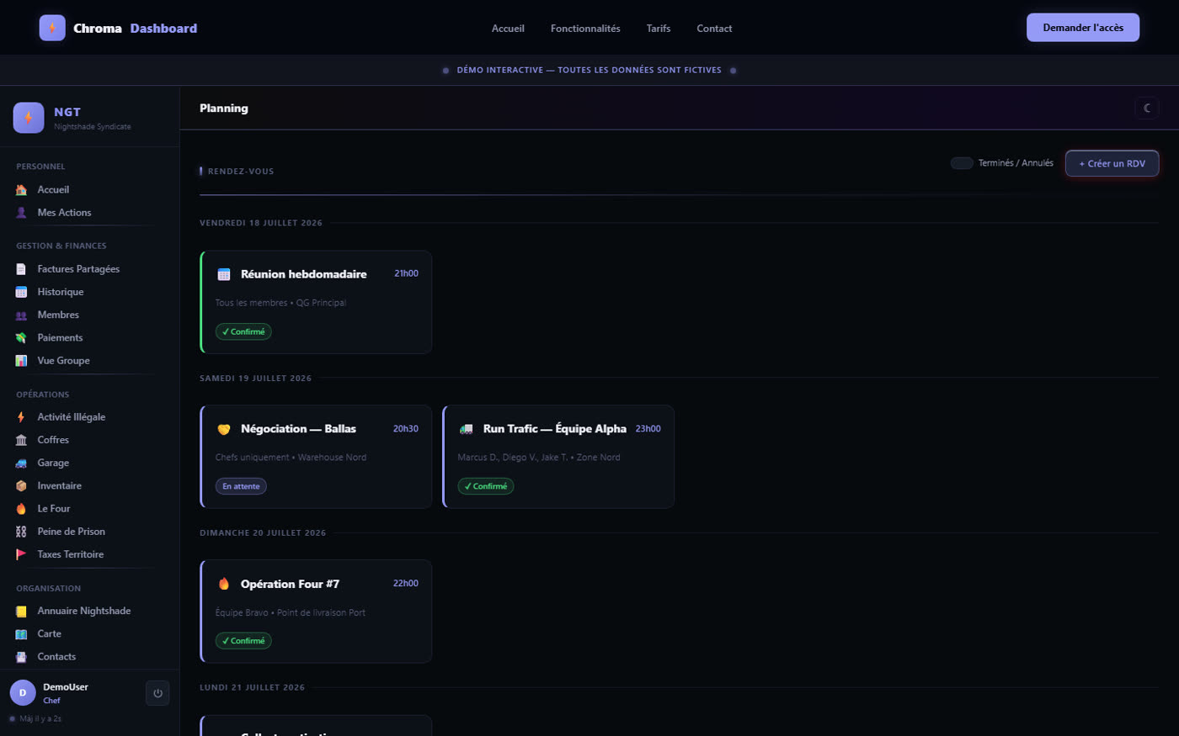
Task: Click the 'SAMEDI 19 JUILLET 2026' date header
Action: pyautogui.click(x=255, y=379)
